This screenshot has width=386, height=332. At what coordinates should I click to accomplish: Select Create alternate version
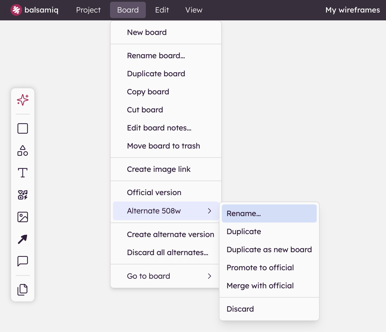coord(166,234)
